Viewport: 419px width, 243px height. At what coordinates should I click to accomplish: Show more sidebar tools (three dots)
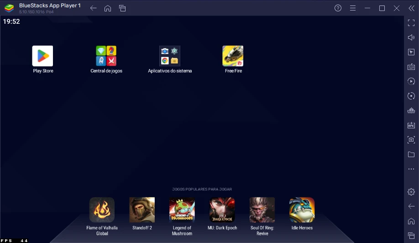click(411, 169)
